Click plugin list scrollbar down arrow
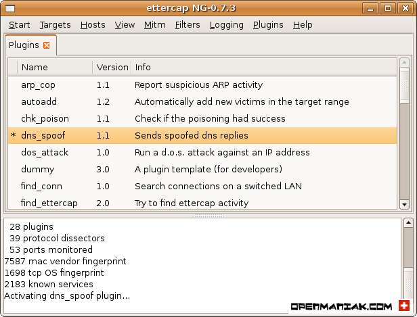417x317 pixels. (x=404, y=204)
